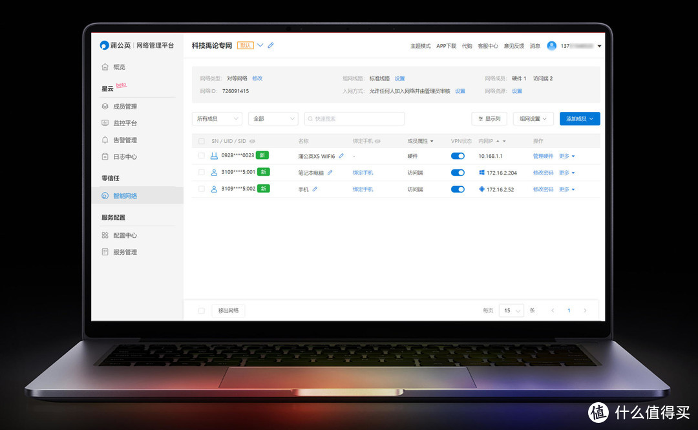Edit name 蒲公英X5 WIFI6 pencil icon
The height and width of the screenshot is (430, 698).
click(x=341, y=156)
